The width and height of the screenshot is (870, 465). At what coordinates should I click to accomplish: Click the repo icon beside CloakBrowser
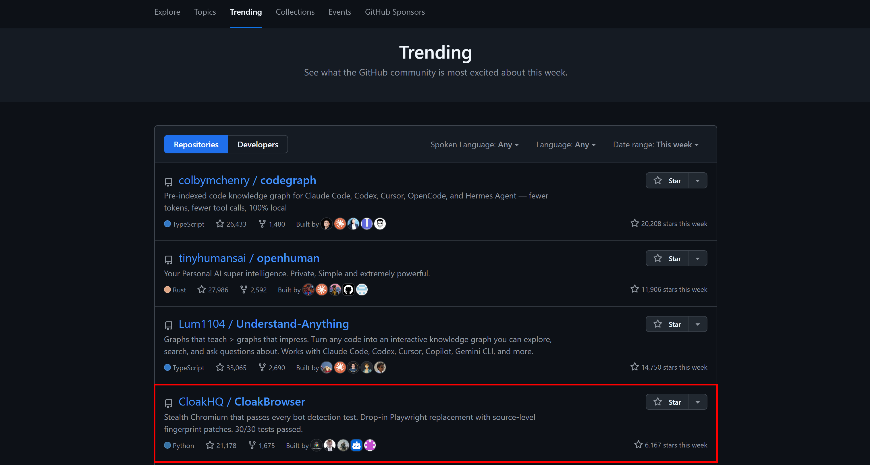point(169,403)
